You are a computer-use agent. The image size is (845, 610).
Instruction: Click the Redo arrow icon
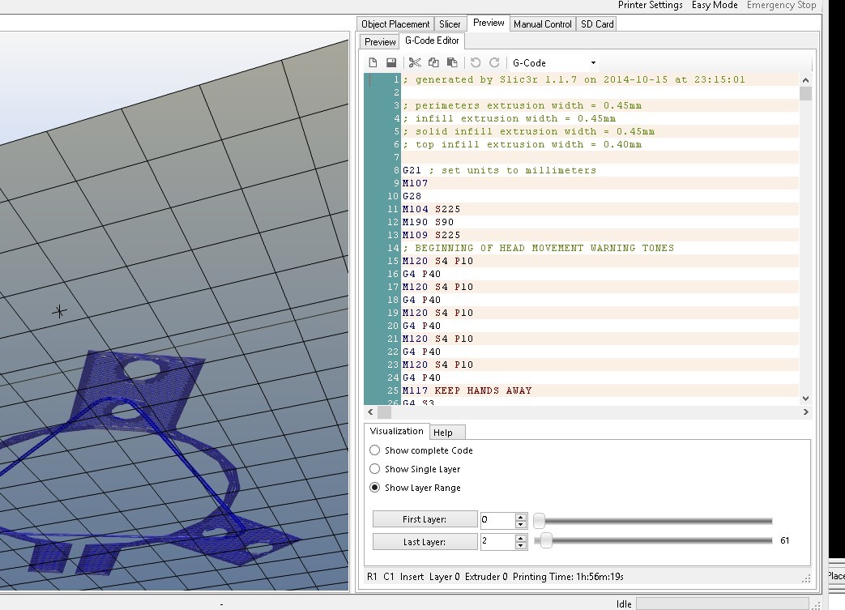coord(494,62)
